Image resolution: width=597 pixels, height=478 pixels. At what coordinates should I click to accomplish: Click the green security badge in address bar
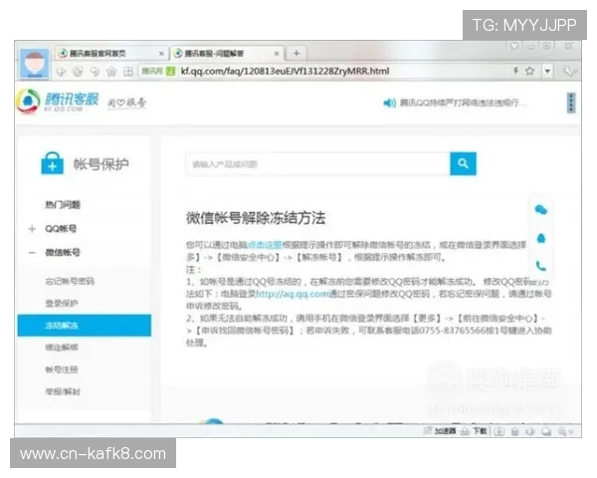(x=170, y=71)
